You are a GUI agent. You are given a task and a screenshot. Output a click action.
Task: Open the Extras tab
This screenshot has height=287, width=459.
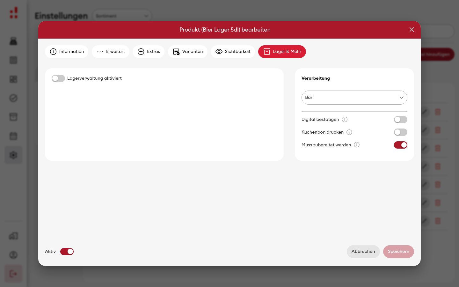coord(149,52)
